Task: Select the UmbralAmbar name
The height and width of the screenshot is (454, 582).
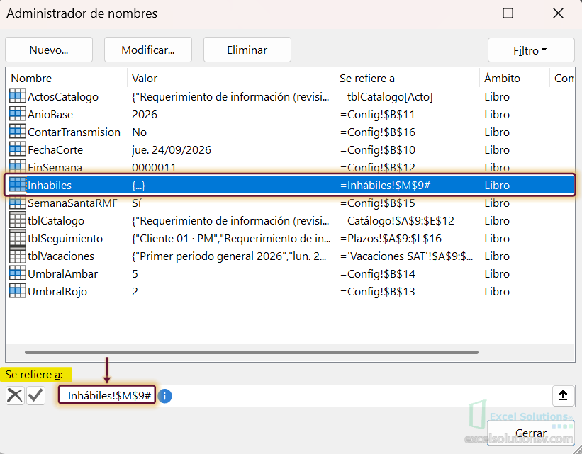Action: (62, 274)
